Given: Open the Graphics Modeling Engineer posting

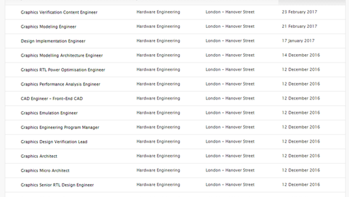Looking at the screenshot, I should 48,26.
